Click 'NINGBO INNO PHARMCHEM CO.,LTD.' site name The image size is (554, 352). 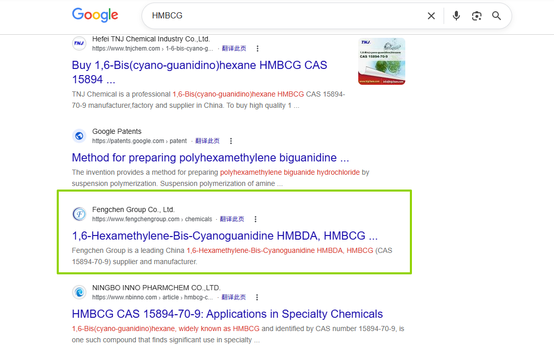[156, 288]
